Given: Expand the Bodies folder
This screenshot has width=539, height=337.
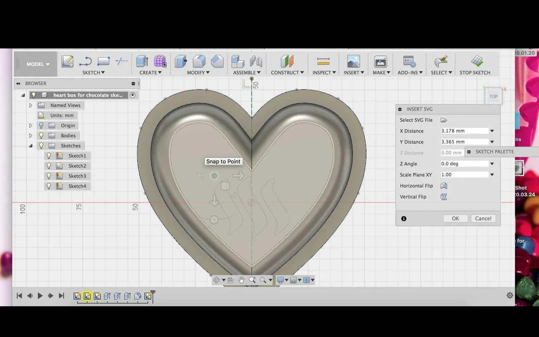Looking at the screenshot, I should (31, 136).
